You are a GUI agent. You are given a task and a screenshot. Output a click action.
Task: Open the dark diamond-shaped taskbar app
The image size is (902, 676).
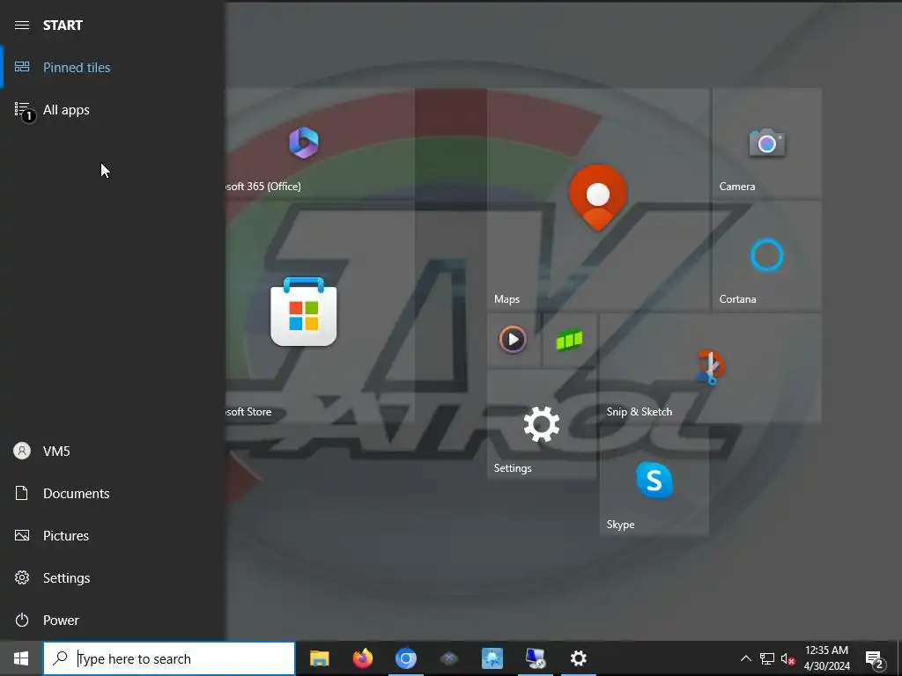click(448, 658)
